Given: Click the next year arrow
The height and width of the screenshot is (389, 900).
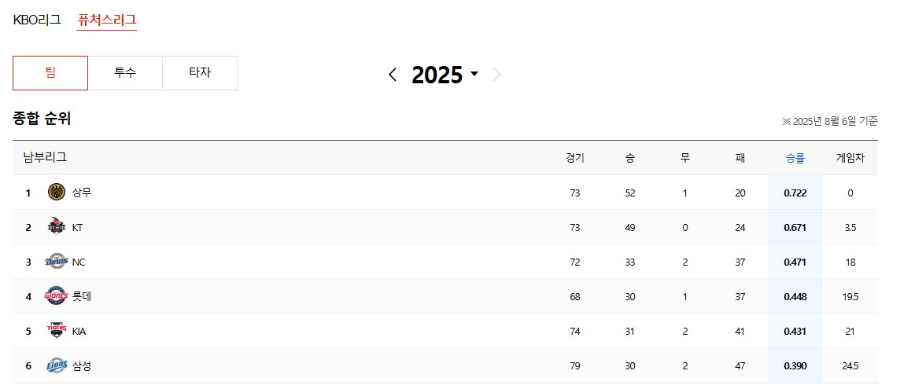Looking at the screenshot, I should click(x=496, y=75).
